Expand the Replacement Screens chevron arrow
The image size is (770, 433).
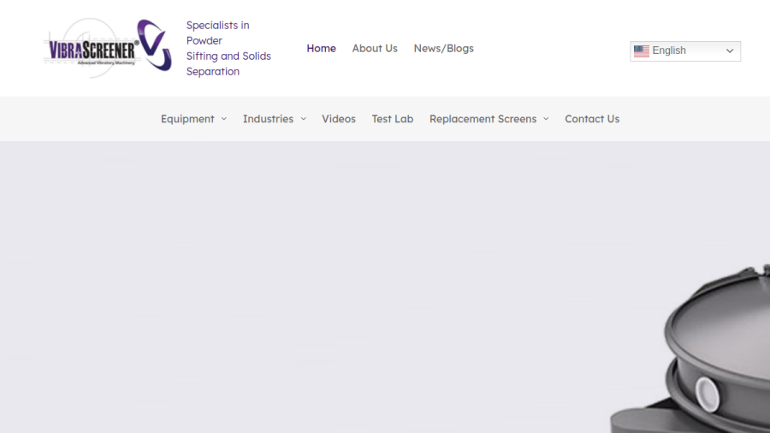tap(546, 119)
